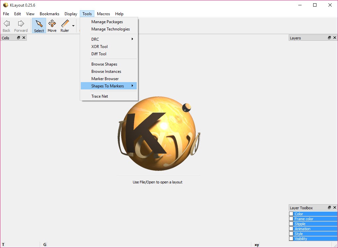Click the xy coordinate label in status bar
338x248 pixels.
257,245
